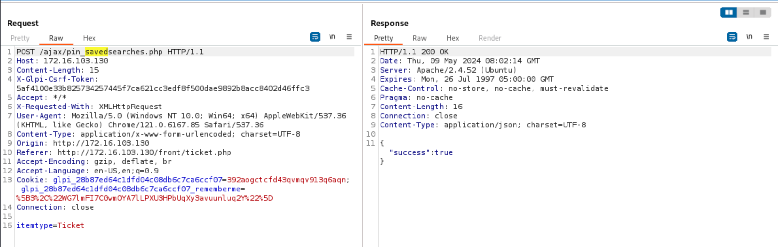Toggle non-printable characters \n in Request panel
778x247 pixels.
point(332,37)
